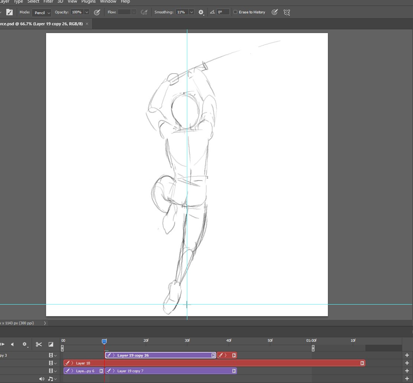
Task: Select the Layer 18 red clip
Action: click(214, 363)
